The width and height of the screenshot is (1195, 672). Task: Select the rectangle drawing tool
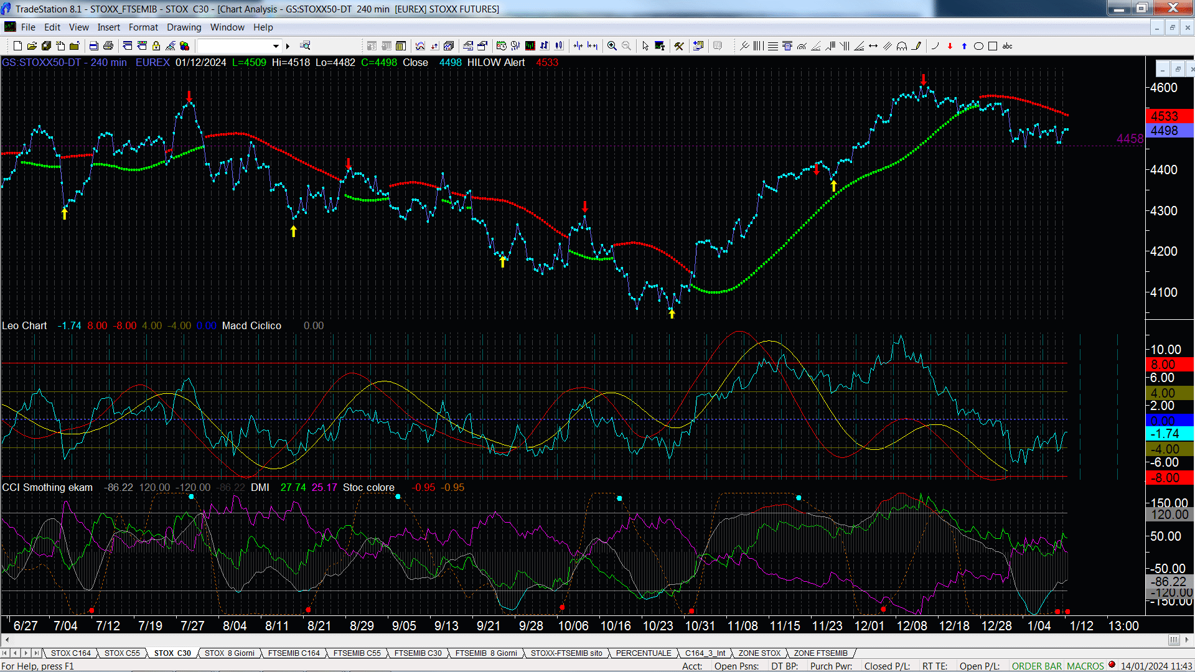click(993, 46)
